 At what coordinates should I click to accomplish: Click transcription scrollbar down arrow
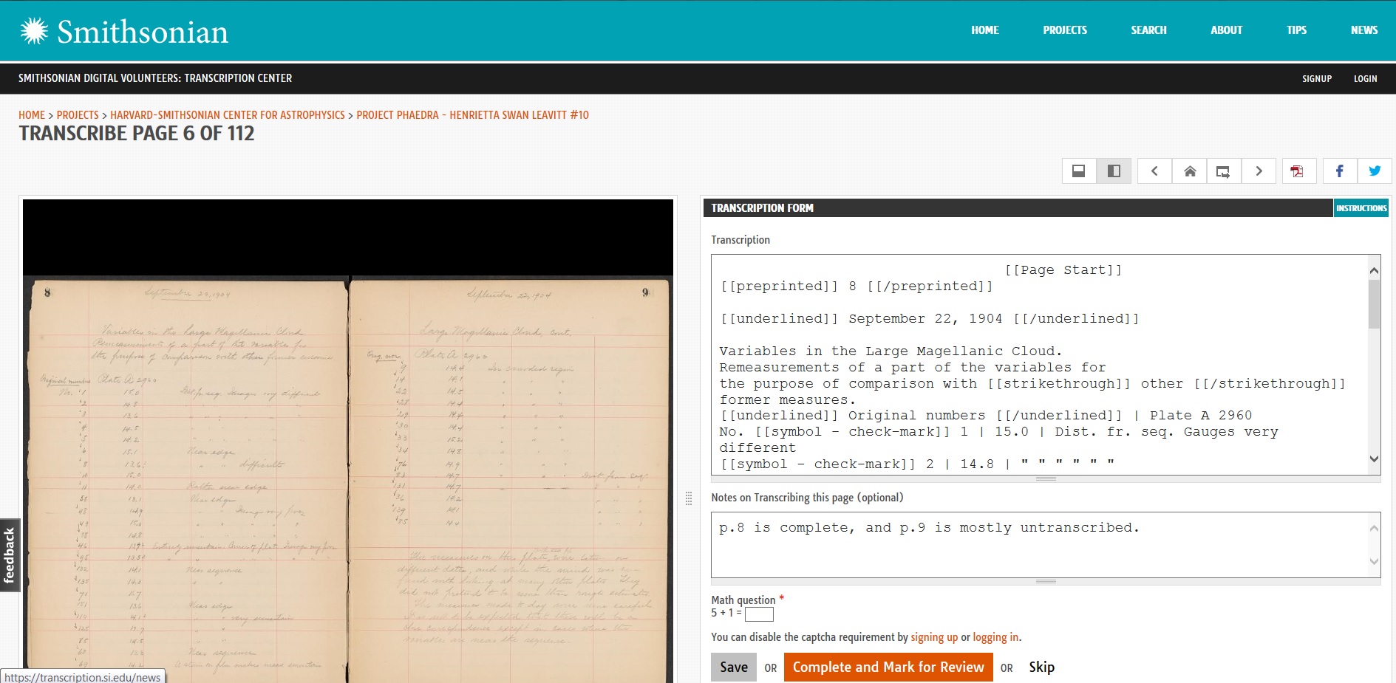pyautogui.click(x=1374, y=459)
